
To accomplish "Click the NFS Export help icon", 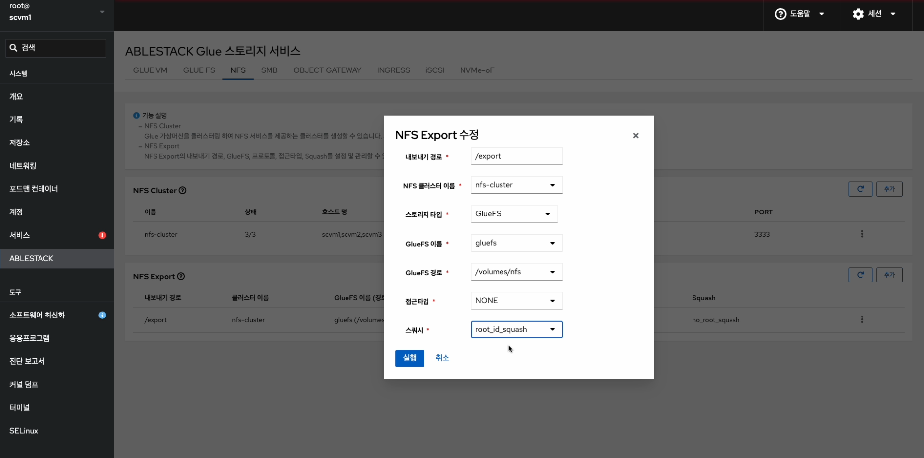I will 181,276.
